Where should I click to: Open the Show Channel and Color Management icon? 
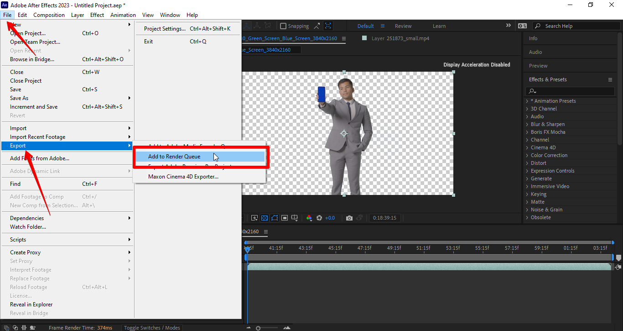pyautogui.click(x=309, y=218)
